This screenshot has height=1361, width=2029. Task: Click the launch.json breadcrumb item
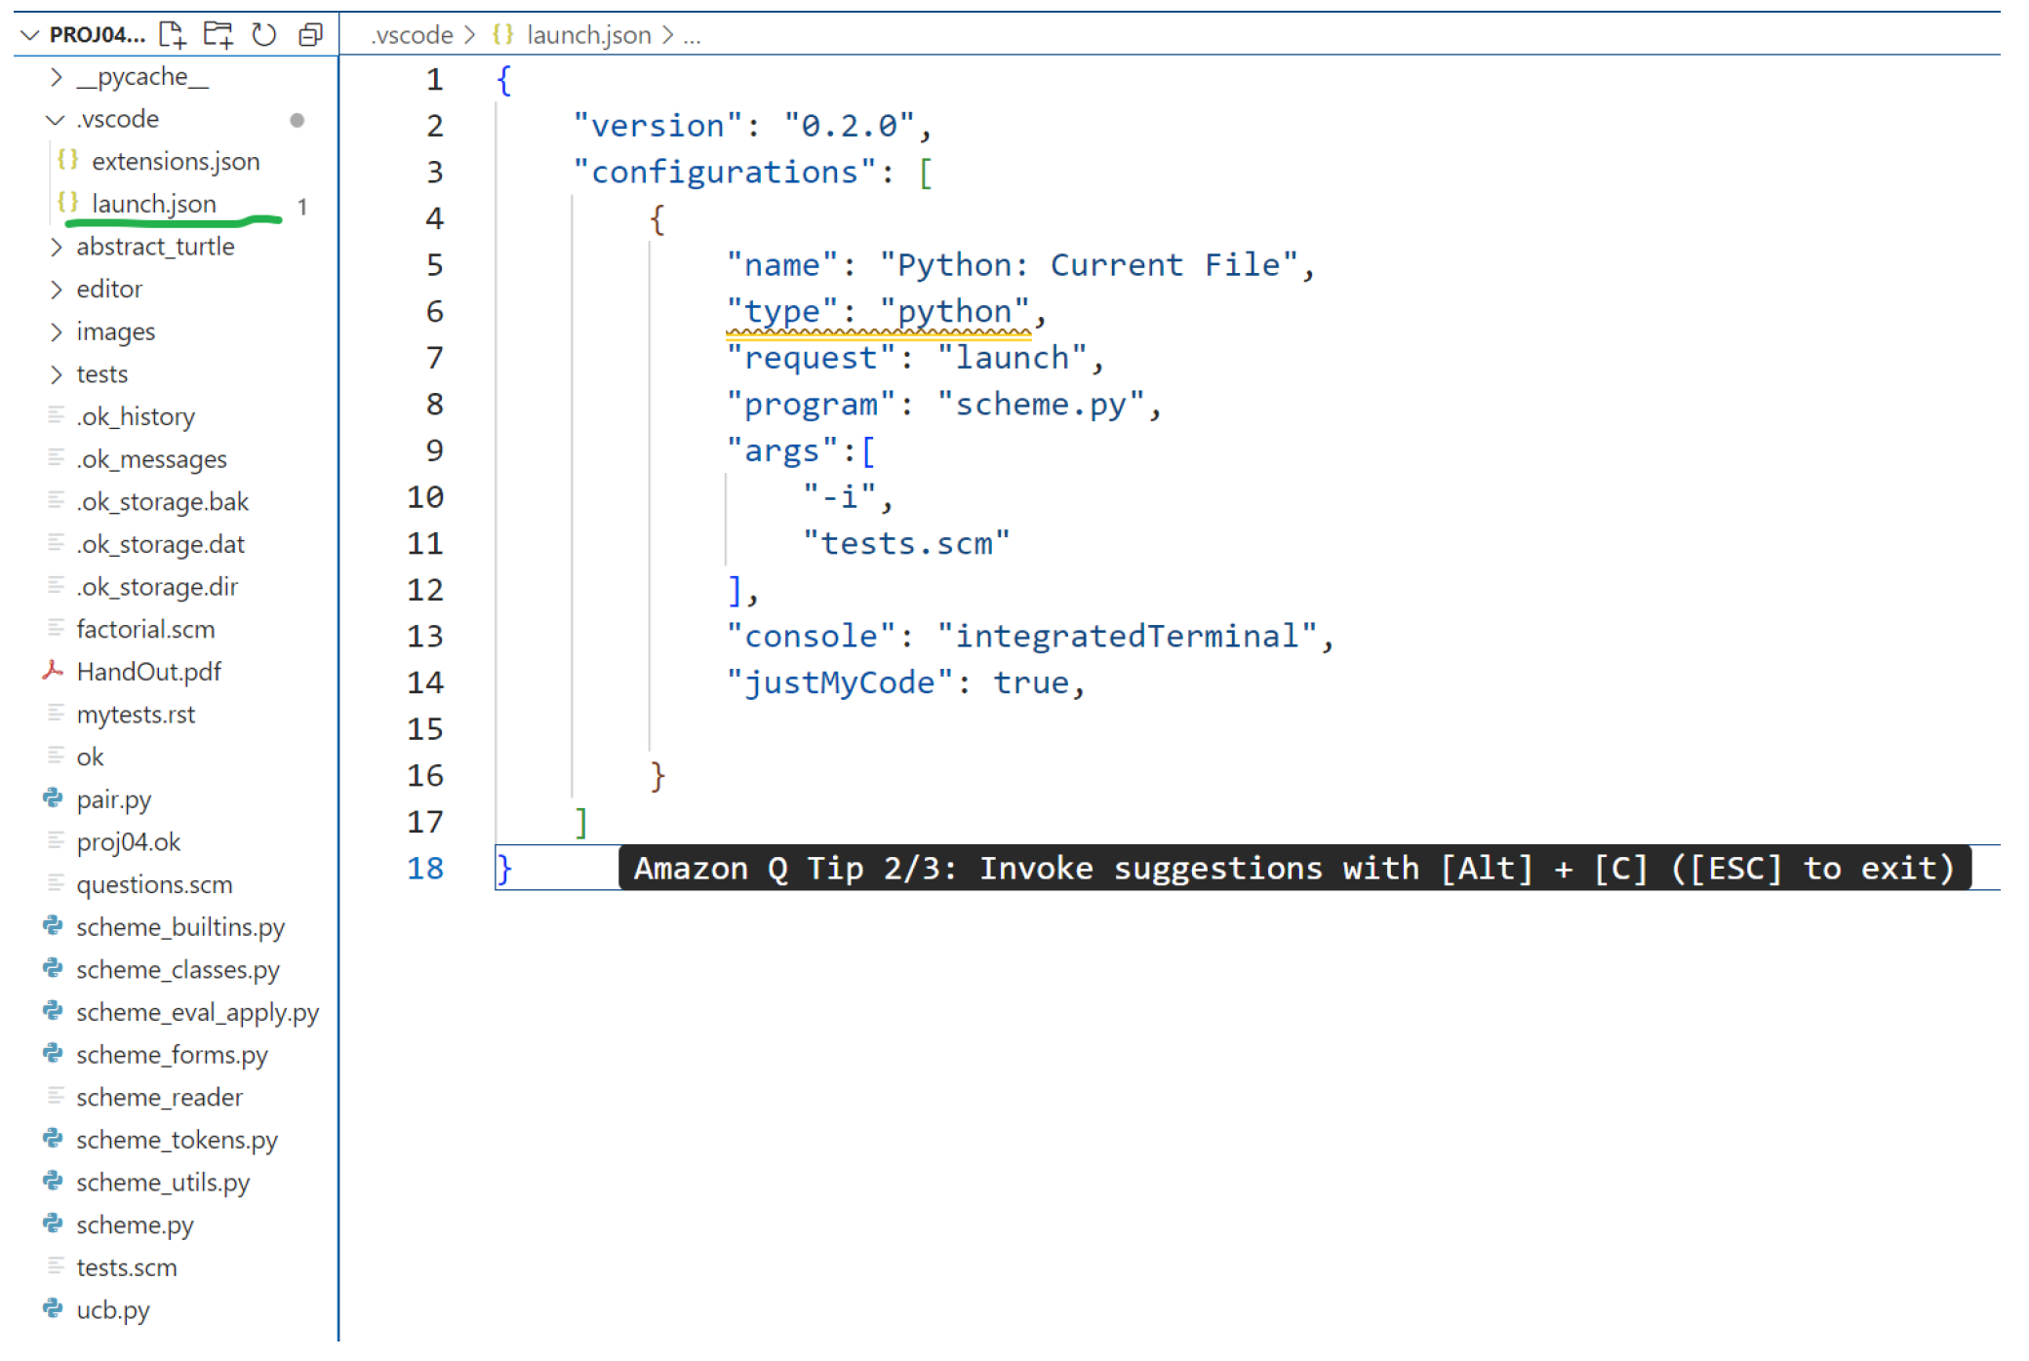[x=588, y=35]
